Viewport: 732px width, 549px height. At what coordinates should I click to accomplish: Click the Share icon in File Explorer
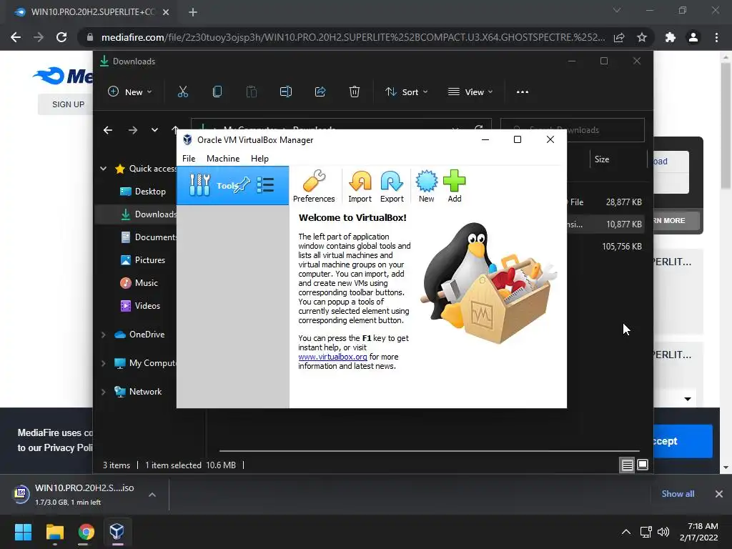click(x=320, y=92)
